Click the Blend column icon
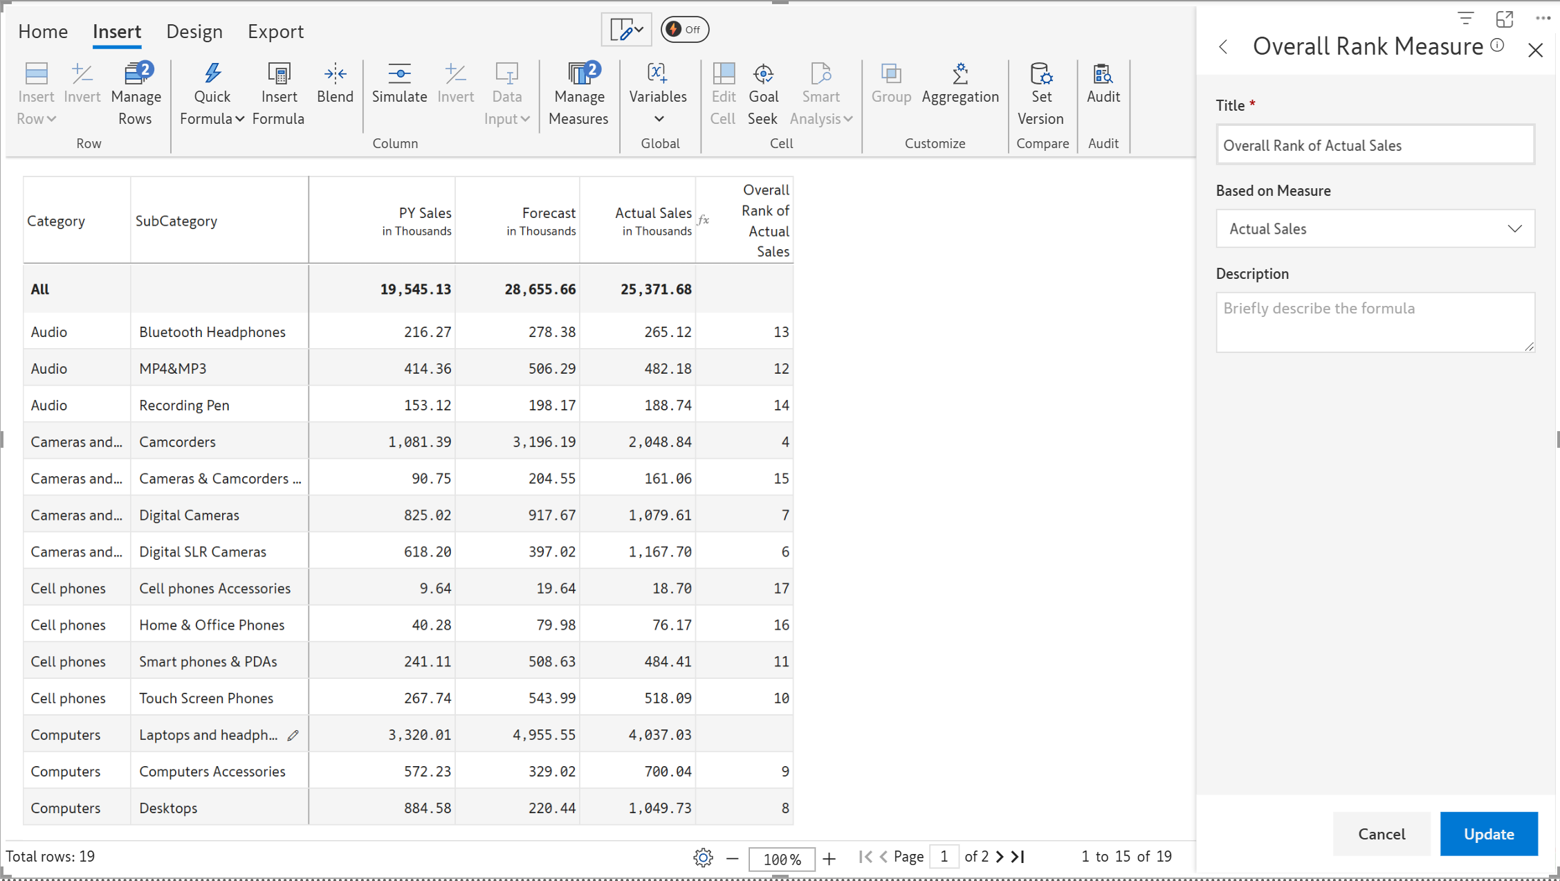Screen dimensions: 1560x881 click(x=335, y=73)
